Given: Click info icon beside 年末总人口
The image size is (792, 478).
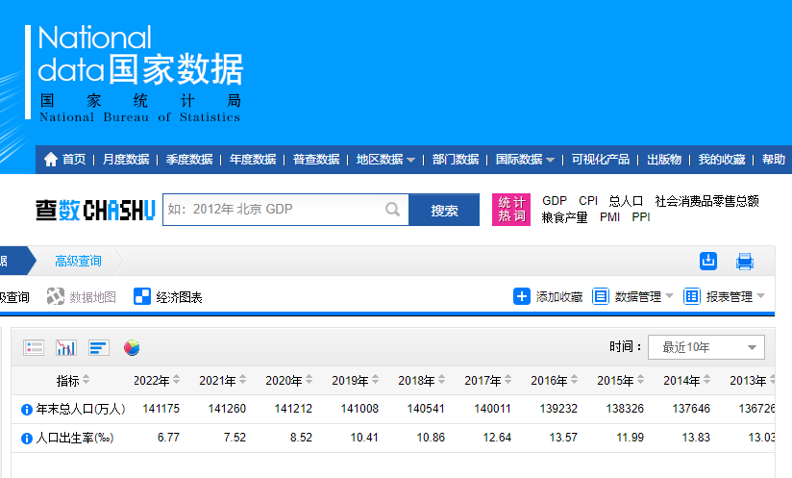Looking at the screenshot, I should [27, 410].
